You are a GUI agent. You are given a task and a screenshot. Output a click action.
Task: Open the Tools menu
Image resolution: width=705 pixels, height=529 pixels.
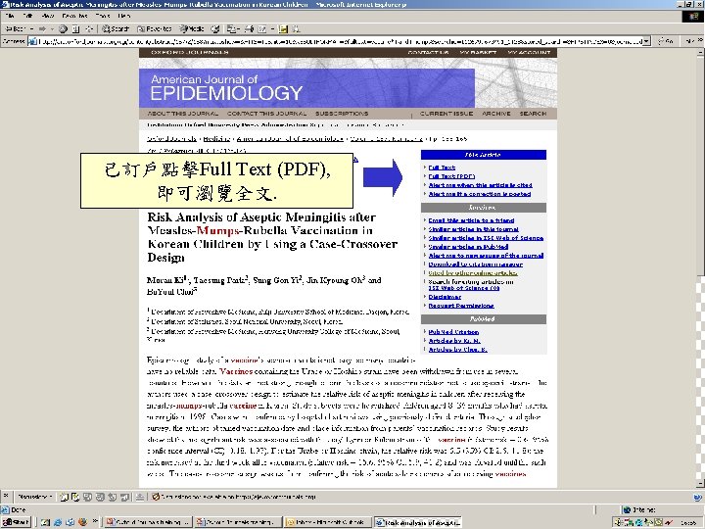coord(103,16)
